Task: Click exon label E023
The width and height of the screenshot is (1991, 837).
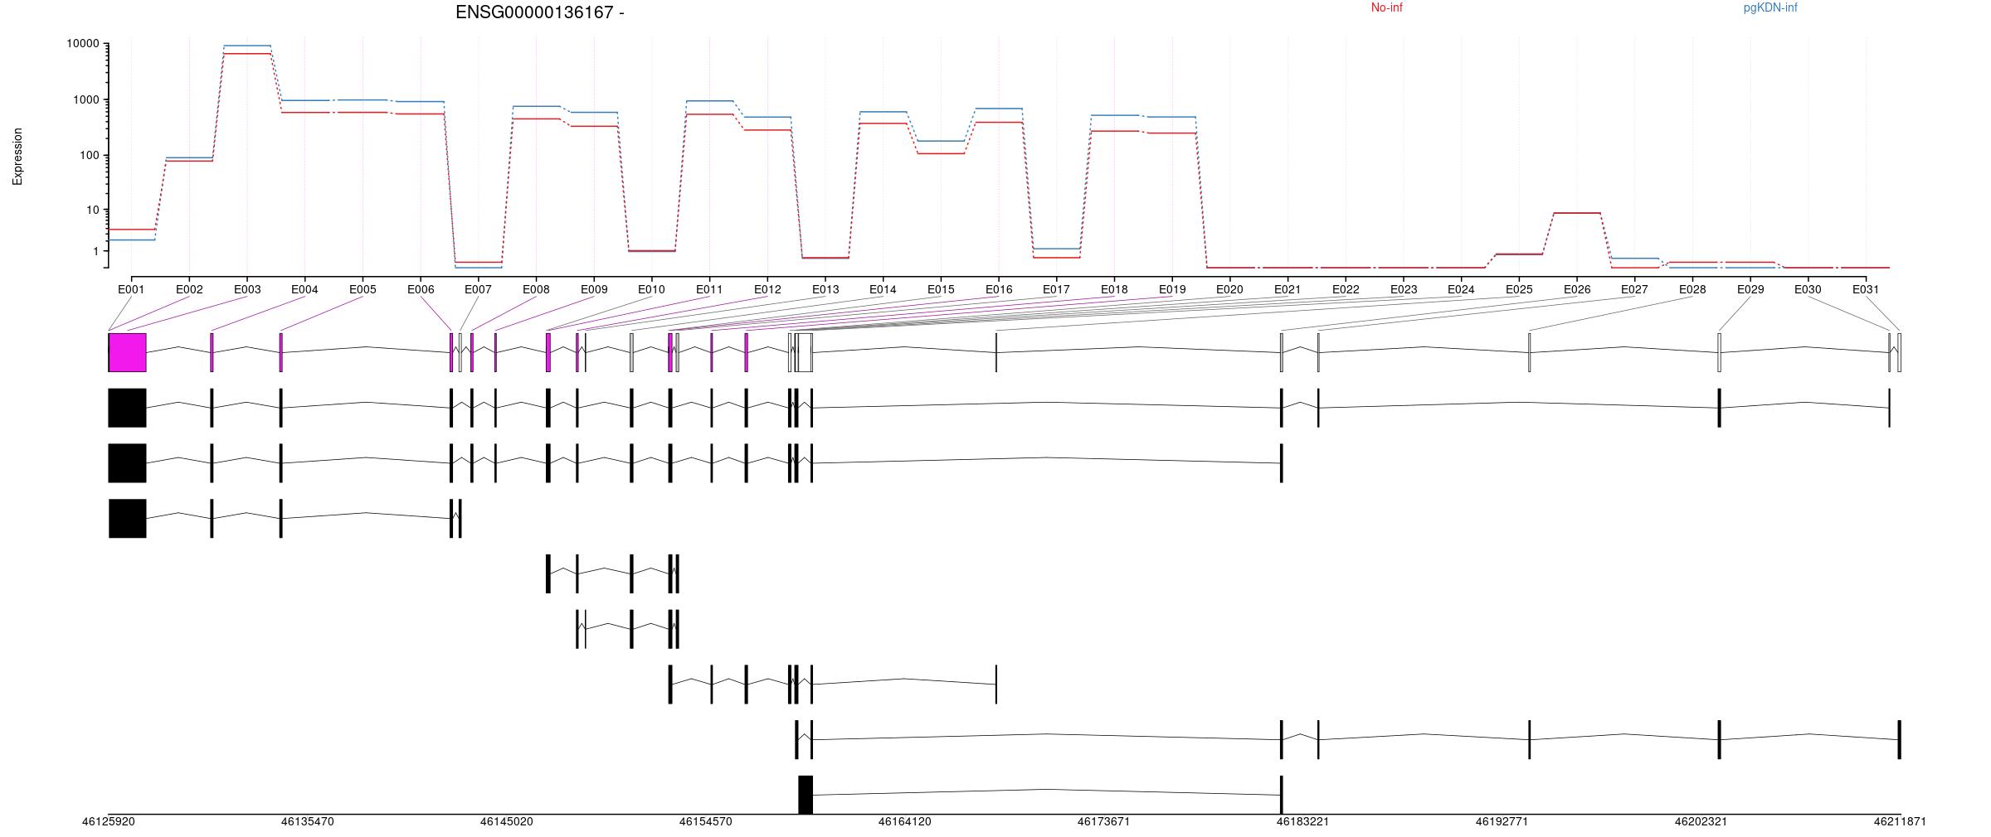Action: (x=1404, y=289)
